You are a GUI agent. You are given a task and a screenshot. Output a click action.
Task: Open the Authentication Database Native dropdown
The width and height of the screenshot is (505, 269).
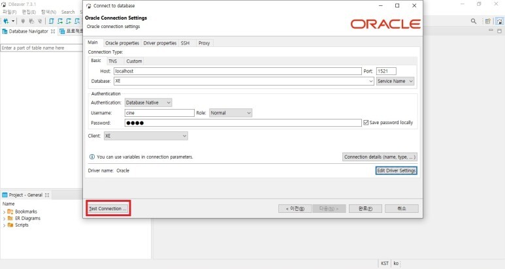[148, 103]
